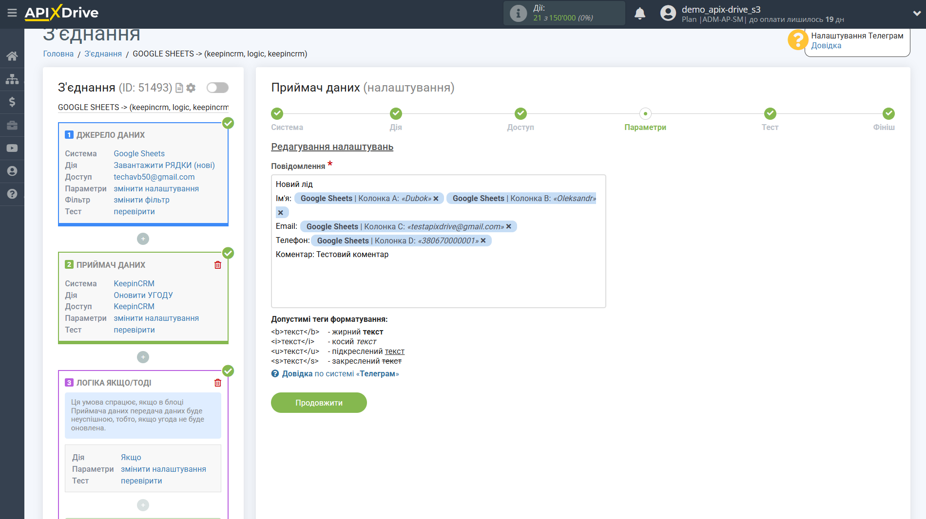Image resolution: width=926 pixels, height=519 pixels.
Task: Open the user profile icon in sidebar
Action: [12, 171]
